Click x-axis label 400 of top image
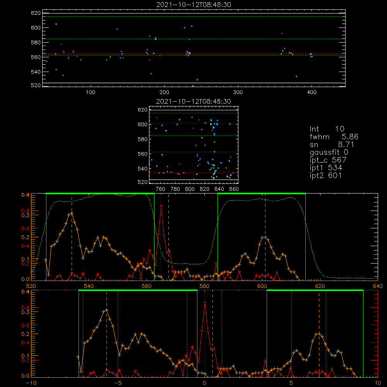 tap(312, 92)
